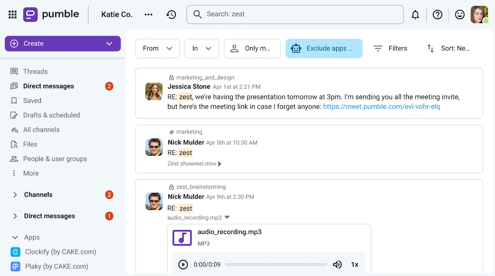The width and height of the screenshot is (495, 276).
Task: Open the From filter dropdown
Action: coord(158,48)
